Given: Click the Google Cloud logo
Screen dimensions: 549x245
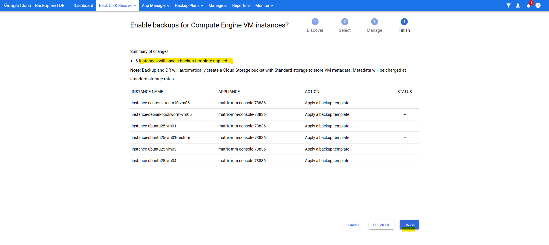Looking at the screenshot, I should [x=18, y=5].
